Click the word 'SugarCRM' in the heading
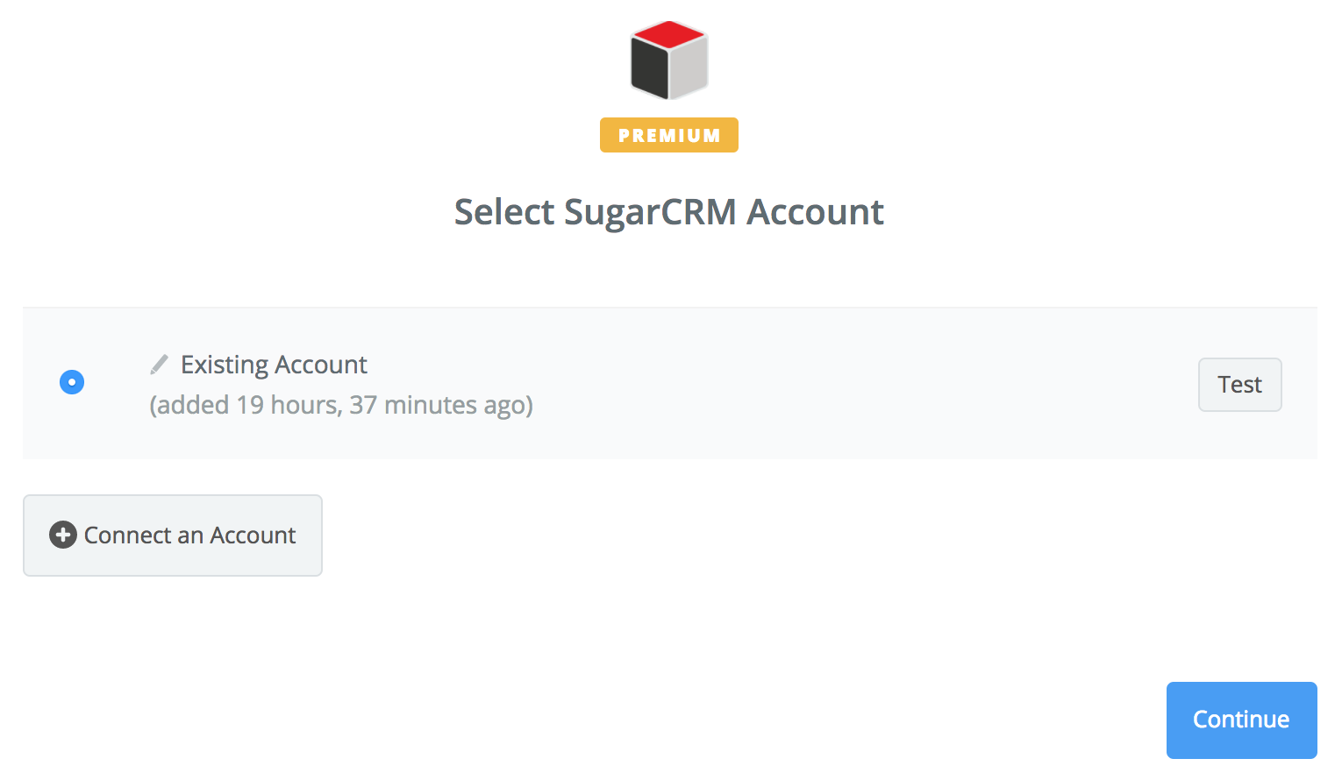The height and width of the screenshot is (780, 1342). [x=650, y=212]
